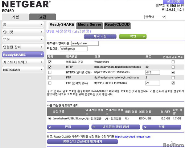Click the 삭제 delete button
The image size is (185, 148).
pyautogui.click(x=162, y=127)
